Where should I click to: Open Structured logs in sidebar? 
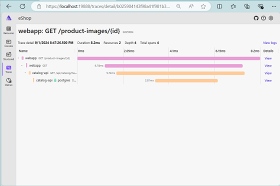8,56
